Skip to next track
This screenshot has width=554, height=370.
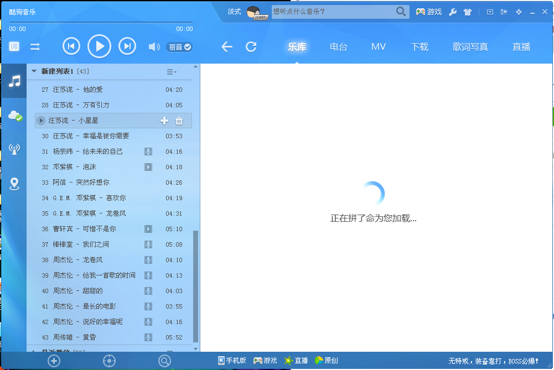click(127, 46)
